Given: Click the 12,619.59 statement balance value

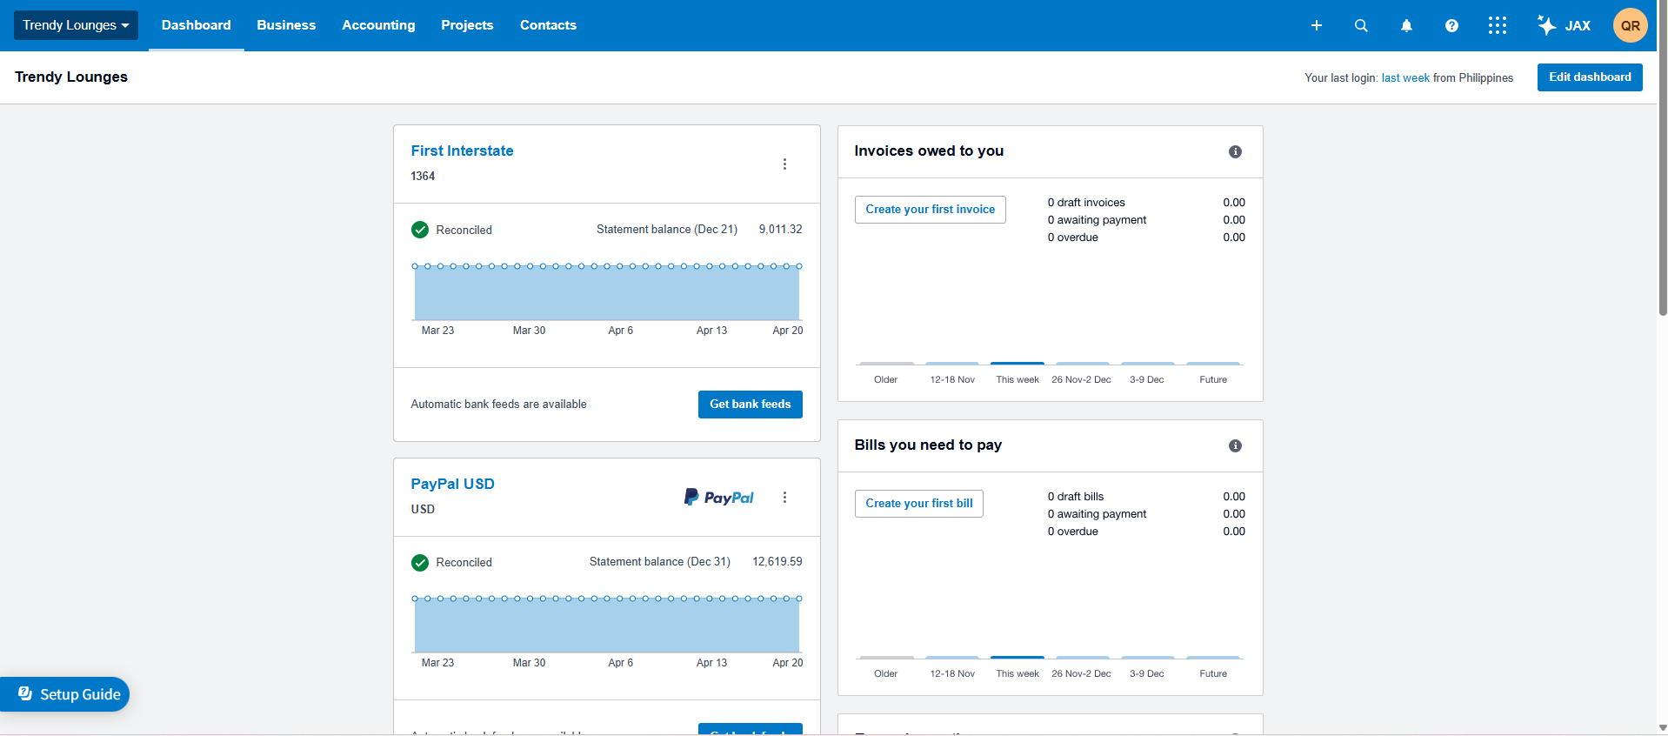Looking at the screenshot, I should (777, 562).
